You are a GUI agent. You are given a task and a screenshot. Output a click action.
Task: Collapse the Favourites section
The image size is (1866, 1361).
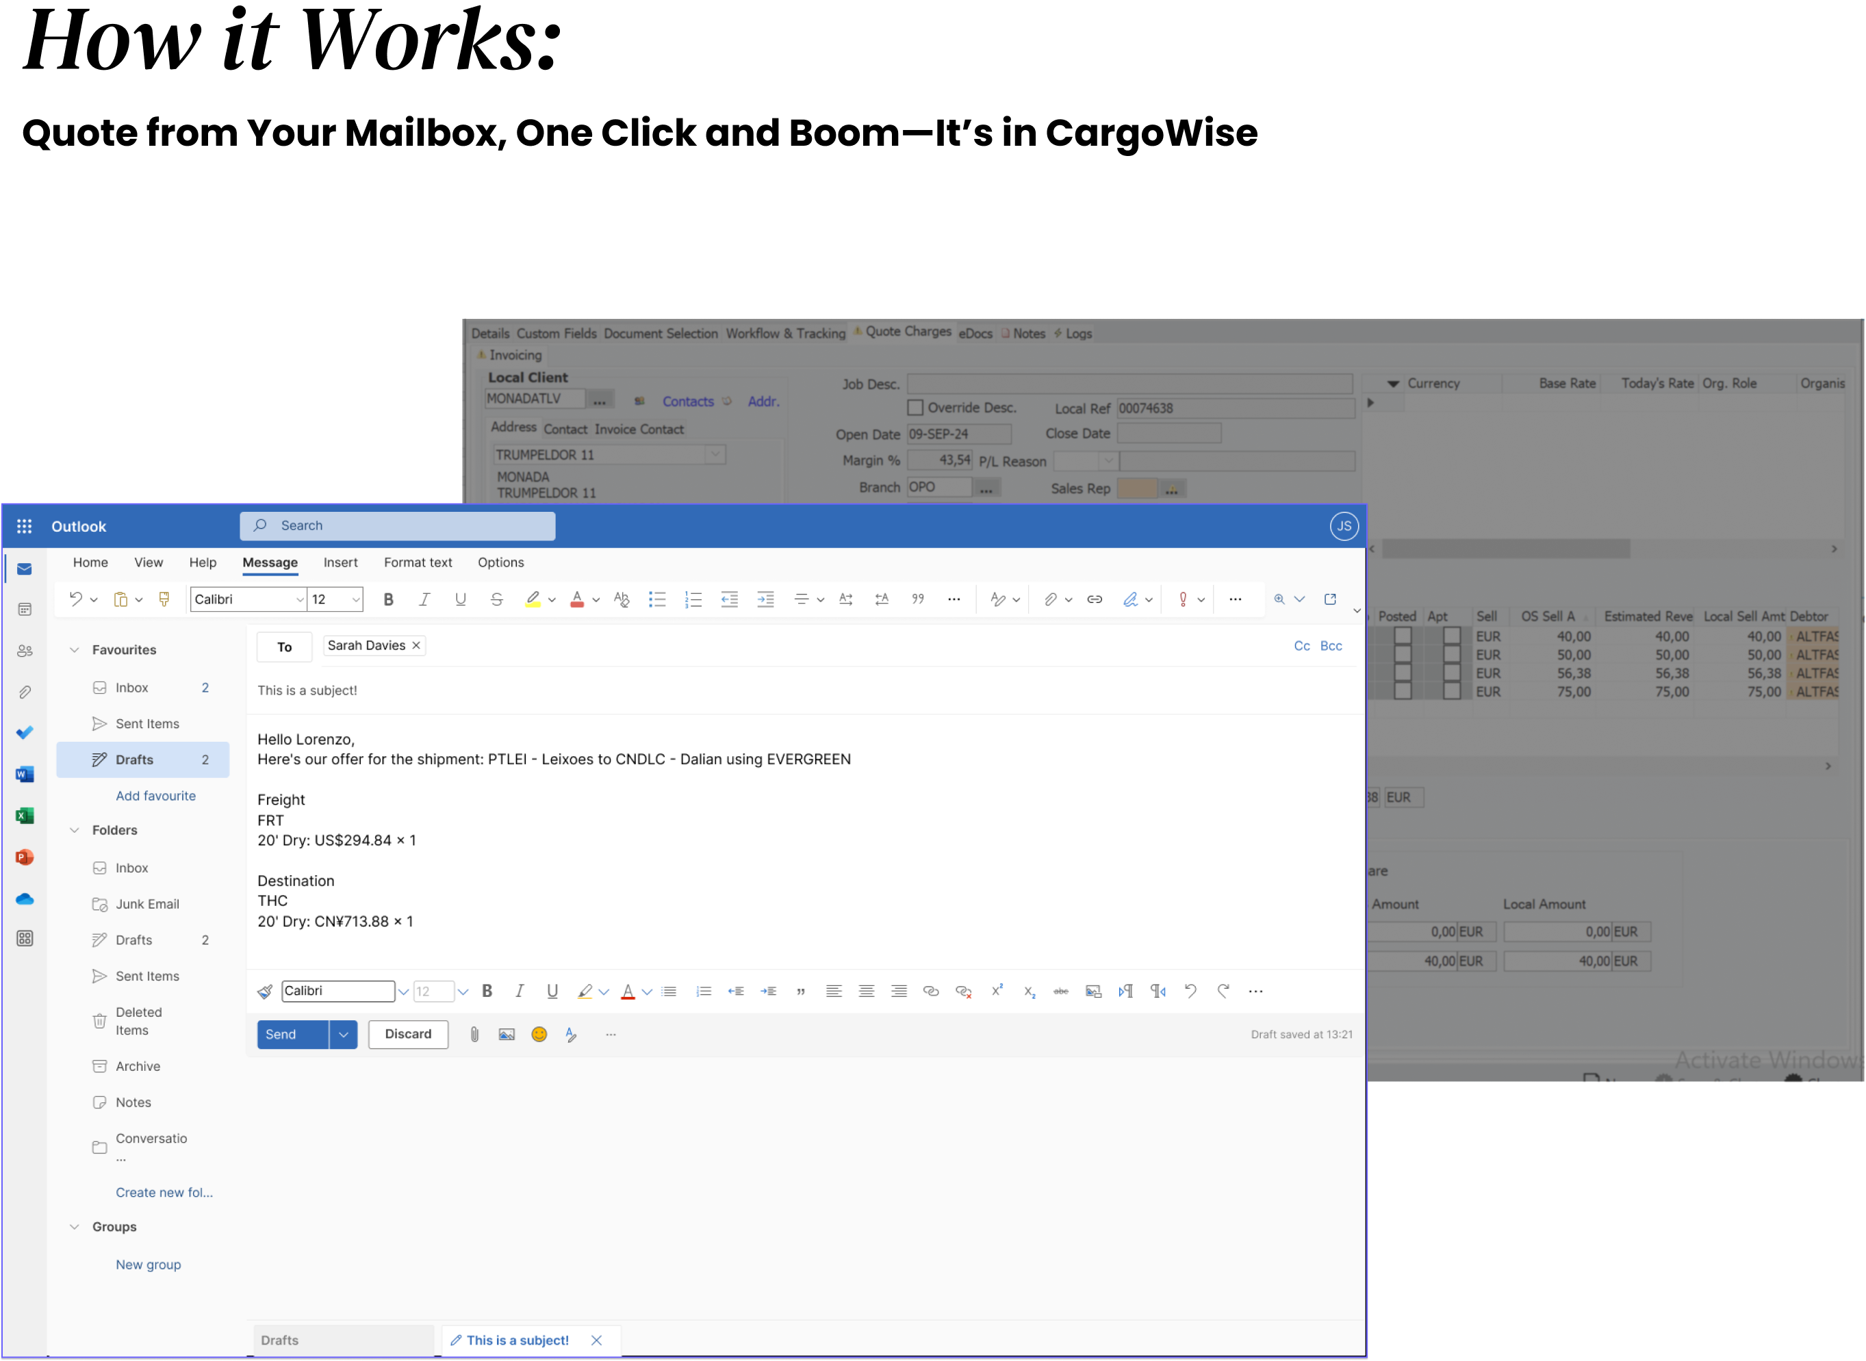tap(74, 650)
